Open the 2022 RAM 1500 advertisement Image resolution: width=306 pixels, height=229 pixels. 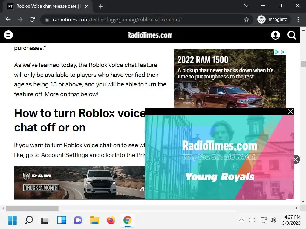pyautogui.click(x=230, y=78)
